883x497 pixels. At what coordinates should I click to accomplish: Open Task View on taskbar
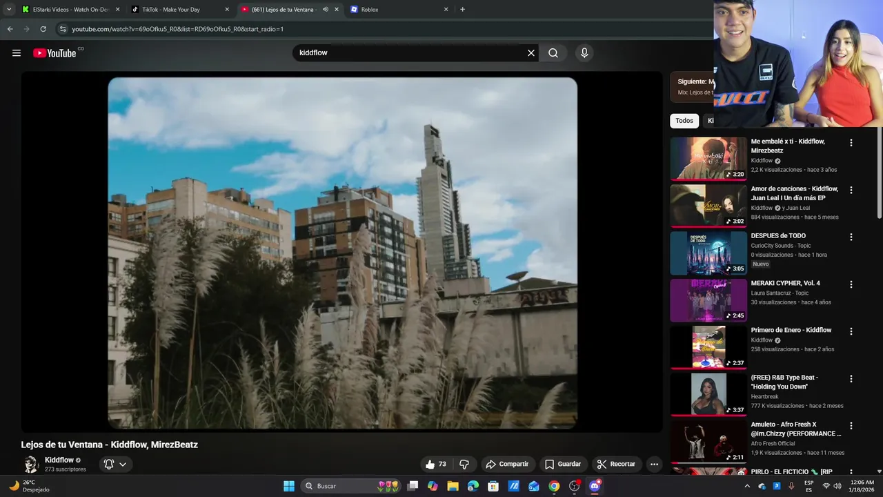click(x=413, y=486)
